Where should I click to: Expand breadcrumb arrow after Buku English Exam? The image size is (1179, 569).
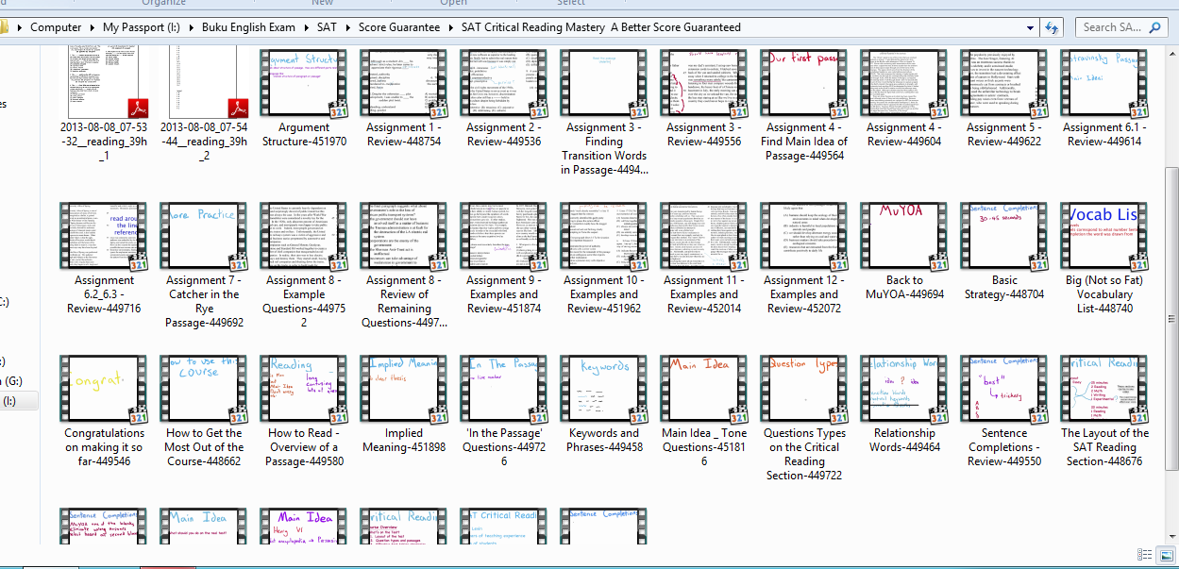coord(305,27)
